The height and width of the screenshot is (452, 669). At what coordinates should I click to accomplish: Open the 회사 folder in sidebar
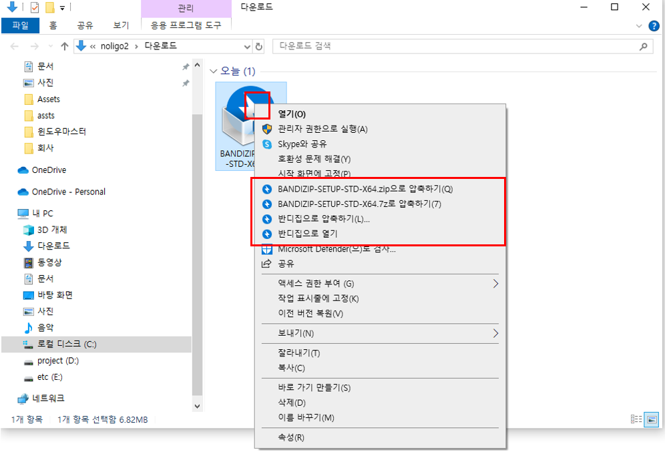pos(45,148)
